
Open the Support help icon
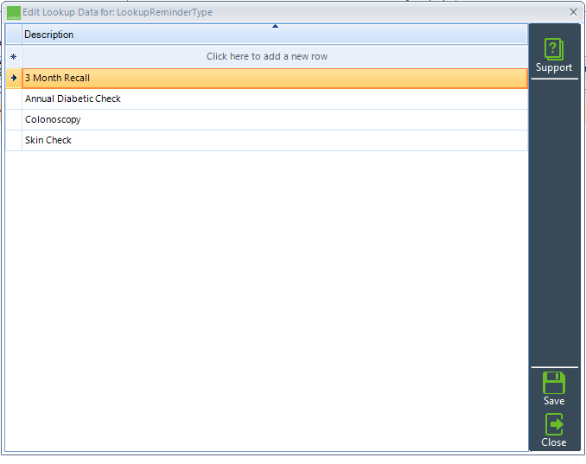click(553, 49)
